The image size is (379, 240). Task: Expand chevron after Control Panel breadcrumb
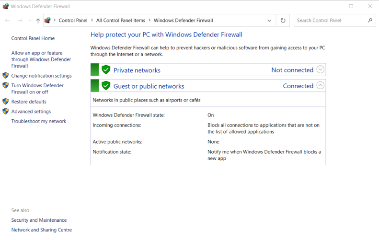point(92,20)
